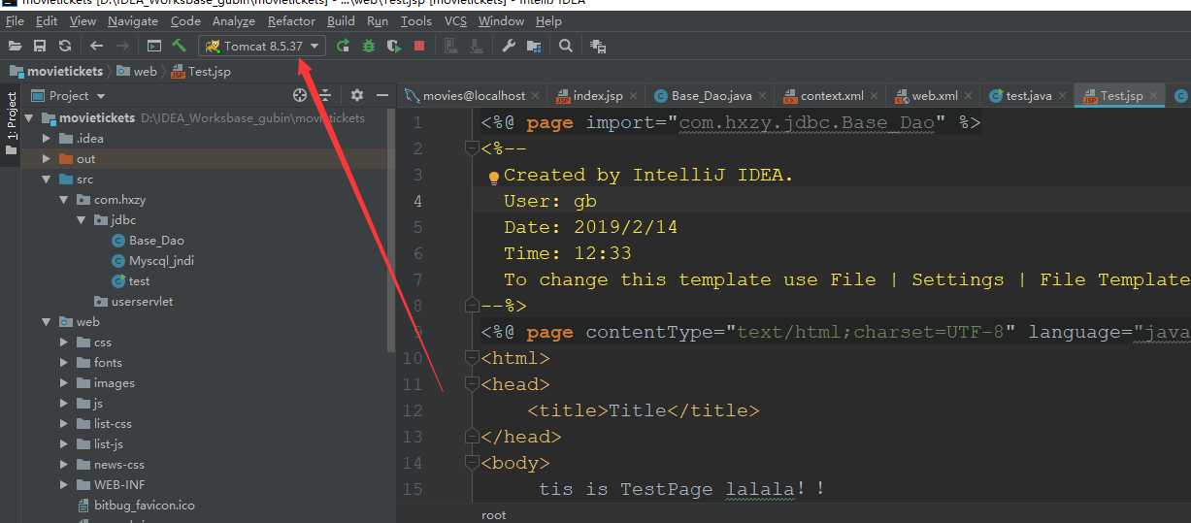Click the Synchronize refresh icon

(x=65, y=46)
